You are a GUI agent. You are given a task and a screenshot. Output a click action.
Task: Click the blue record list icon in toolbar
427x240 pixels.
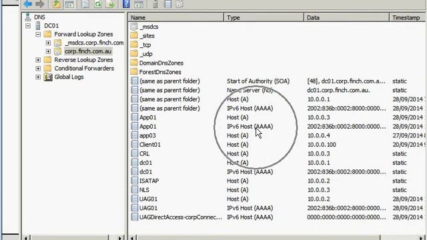click(167, 4)
